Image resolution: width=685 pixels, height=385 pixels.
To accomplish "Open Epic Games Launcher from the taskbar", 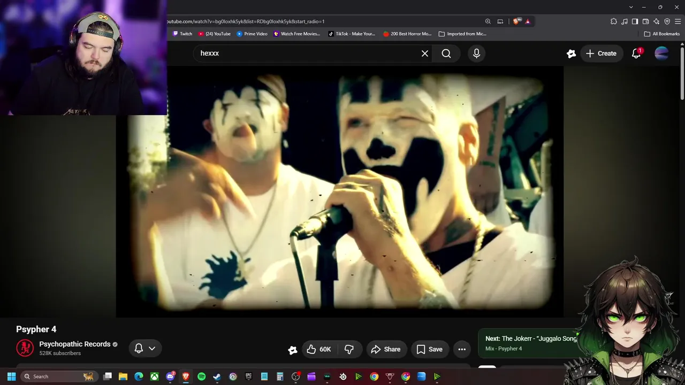I will tap(248, 376).
